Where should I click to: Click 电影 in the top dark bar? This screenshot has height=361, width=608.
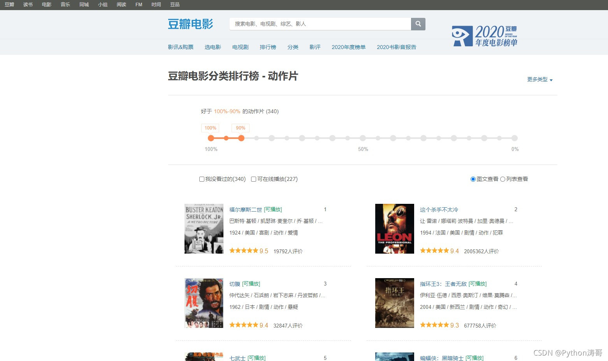coord(47,5)
